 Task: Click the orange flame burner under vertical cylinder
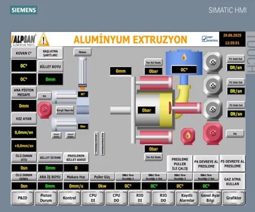click(x=83, y=88)
